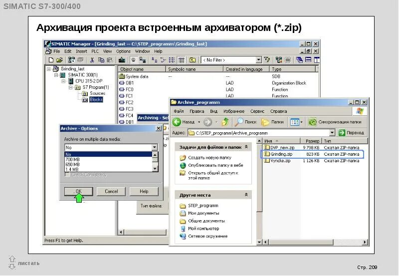The image size is (399, 276).
Task: Collapse the CPU 315-2 DP tree node
Action: click(x=64, y=81)
